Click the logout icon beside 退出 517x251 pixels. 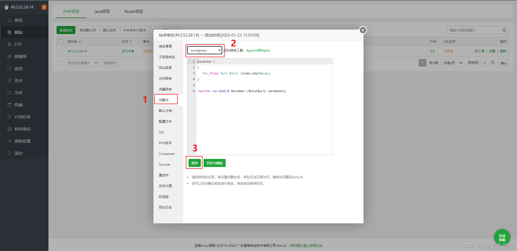[x=9, y=153]
